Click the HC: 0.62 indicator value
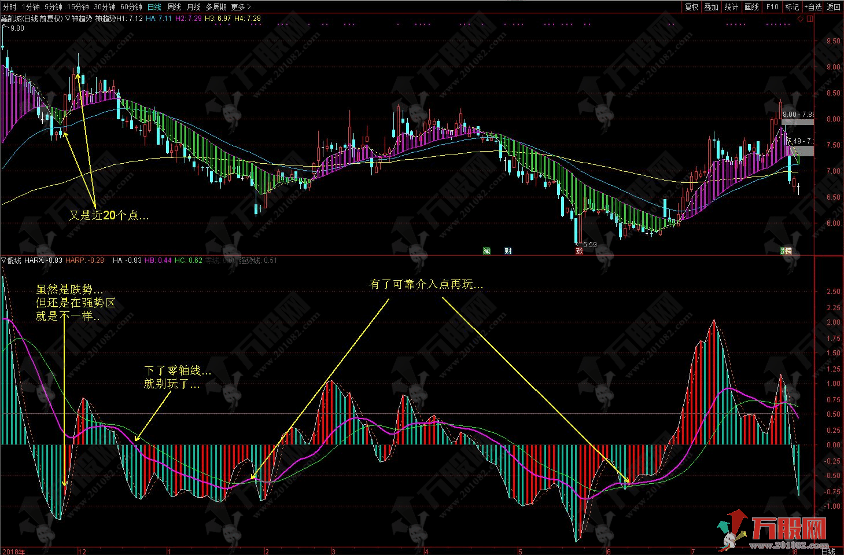The width and height of the screenshot is (844, 555). point(189,260)
